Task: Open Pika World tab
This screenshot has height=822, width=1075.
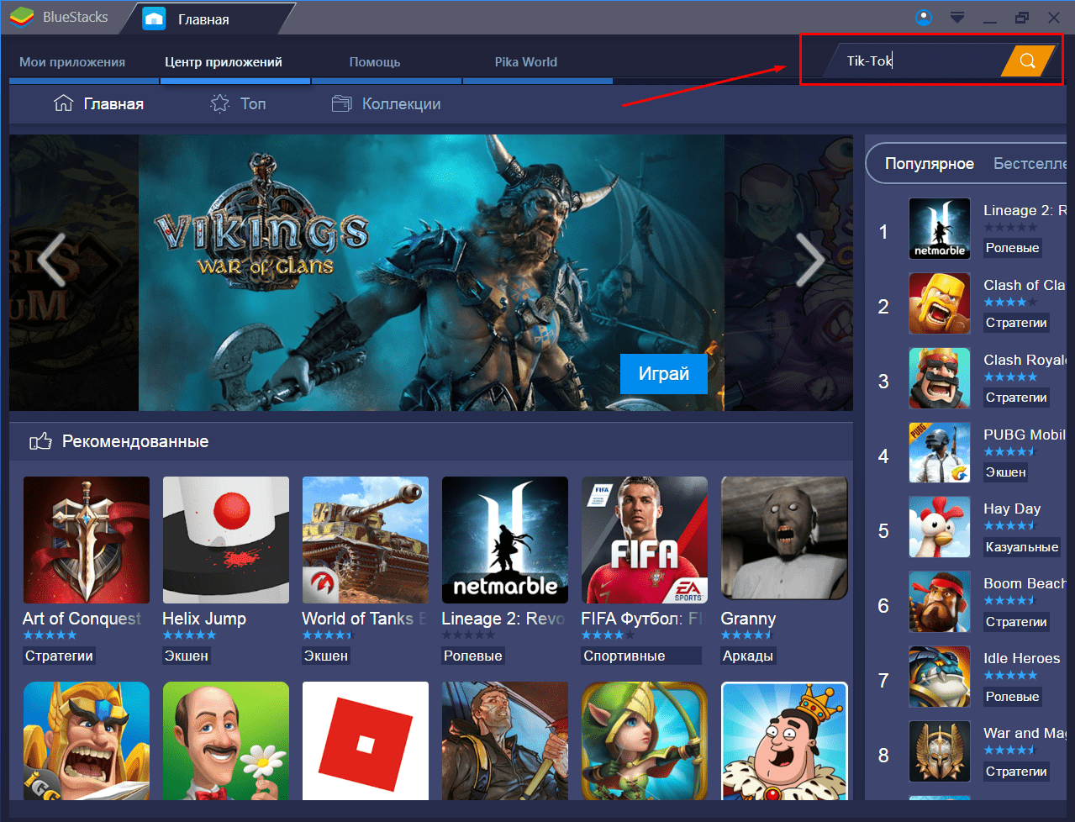Action: coord(525,62)
